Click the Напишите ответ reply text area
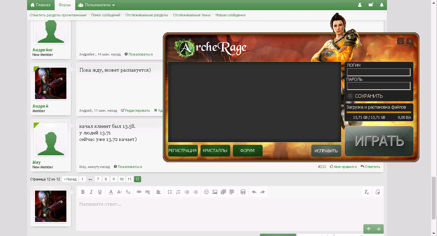Viewport: 437px width, 236px height. 230,214
